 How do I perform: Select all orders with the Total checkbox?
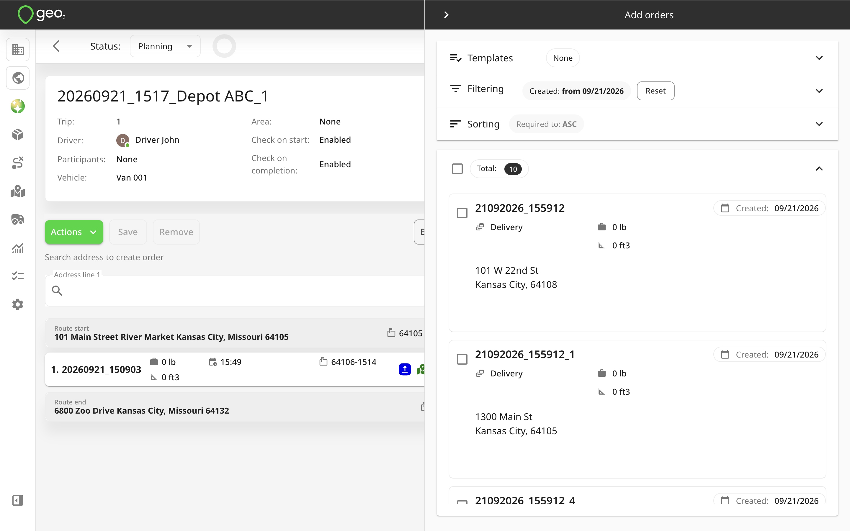click(457, 169)
